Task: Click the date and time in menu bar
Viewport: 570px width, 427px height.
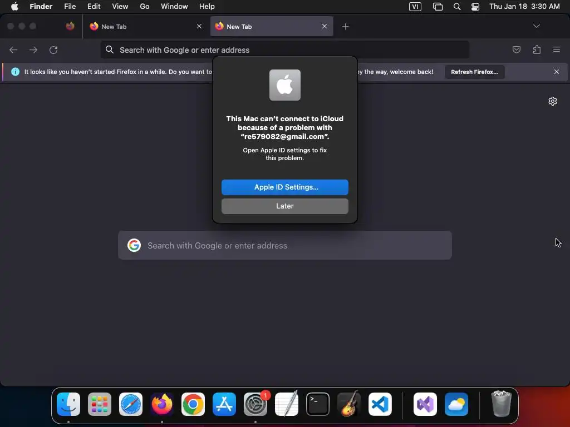Action: [x=524, y=6]
